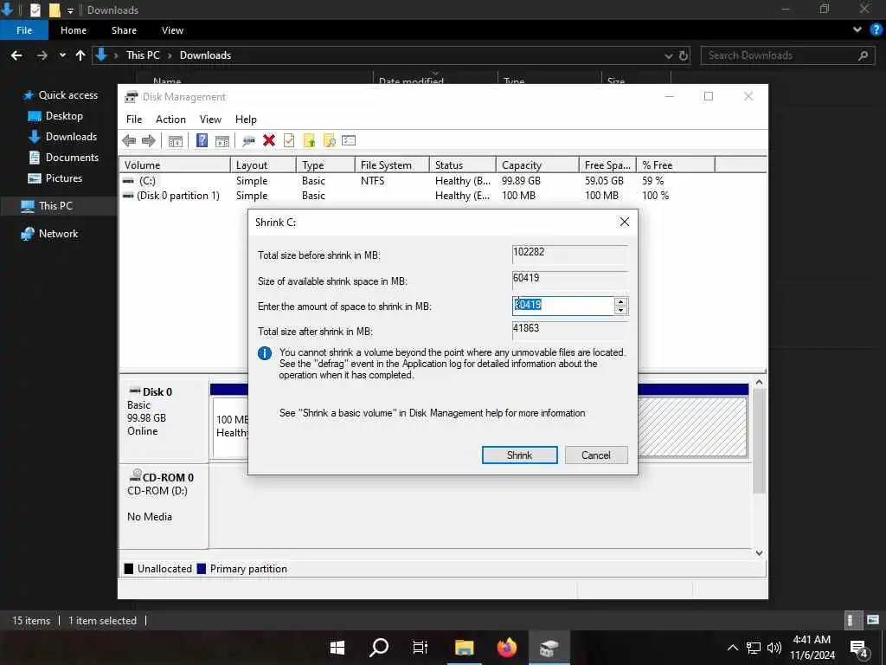Open Windows Start button
This screenshot has height=665, width=886.
point(337,648)
